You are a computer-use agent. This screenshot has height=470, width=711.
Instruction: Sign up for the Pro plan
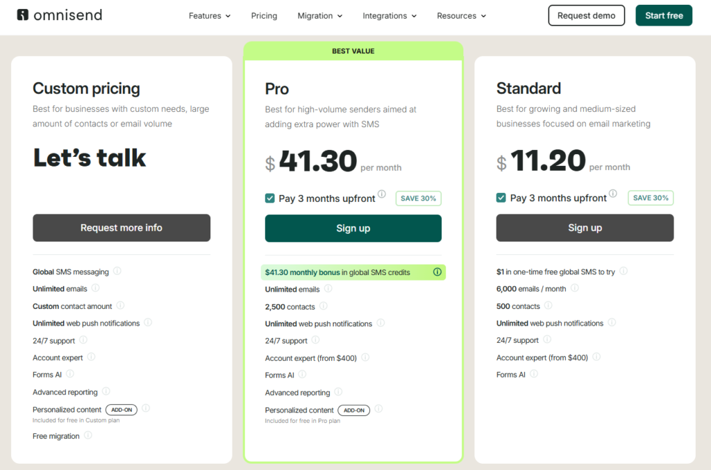click(x=353, y=228)
